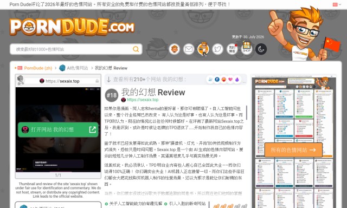Click the light blue site icon in sites bar

click(x=210, y=79)
